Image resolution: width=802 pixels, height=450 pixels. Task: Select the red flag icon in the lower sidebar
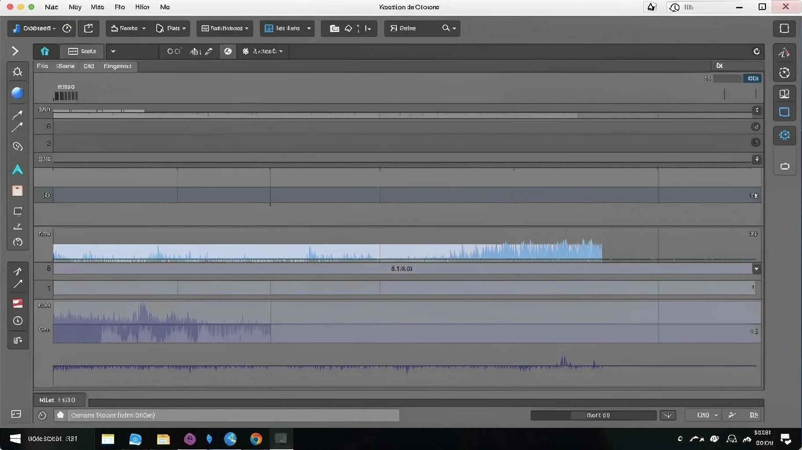(18, 303)
